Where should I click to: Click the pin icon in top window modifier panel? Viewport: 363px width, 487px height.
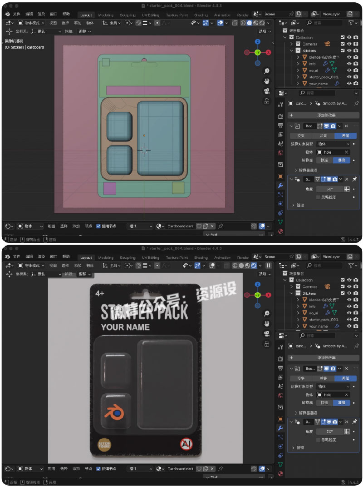click(355, 179)
